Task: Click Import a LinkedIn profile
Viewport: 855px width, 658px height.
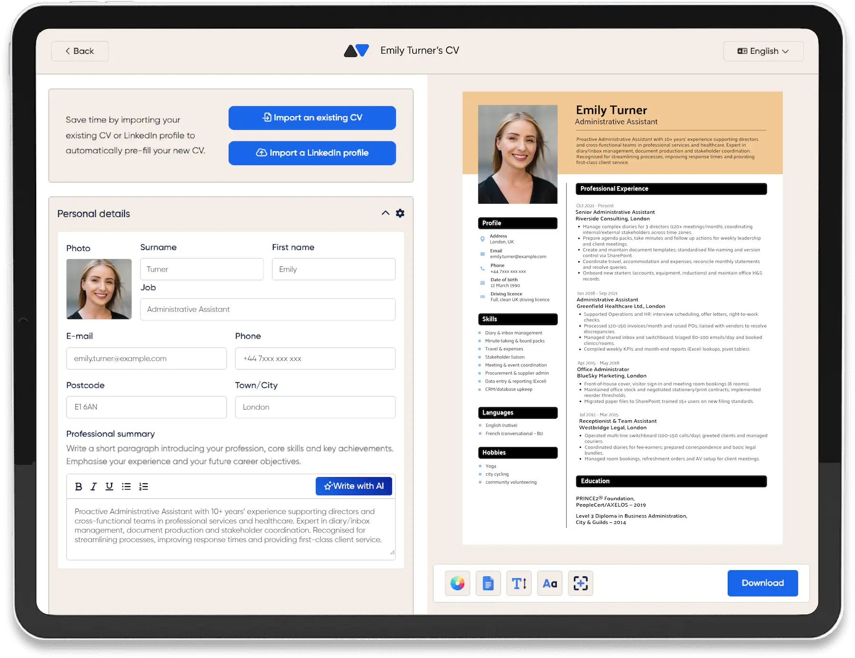Action: coord(312,153)
